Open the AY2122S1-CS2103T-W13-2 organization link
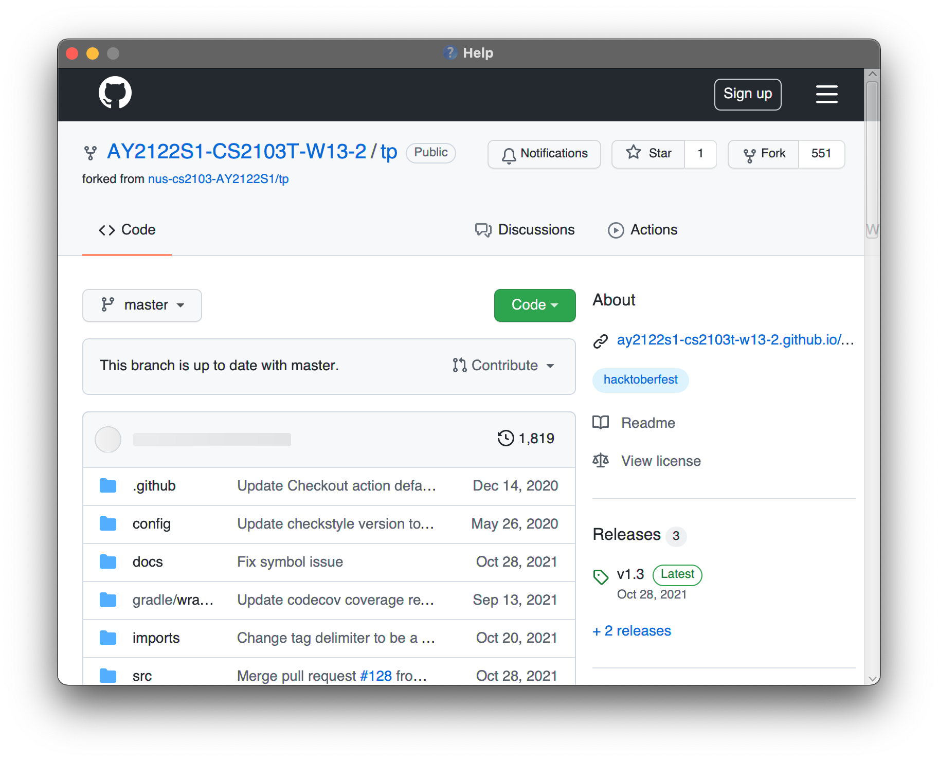Viewport: 938px width, 761px height. (x=237, y=152)
